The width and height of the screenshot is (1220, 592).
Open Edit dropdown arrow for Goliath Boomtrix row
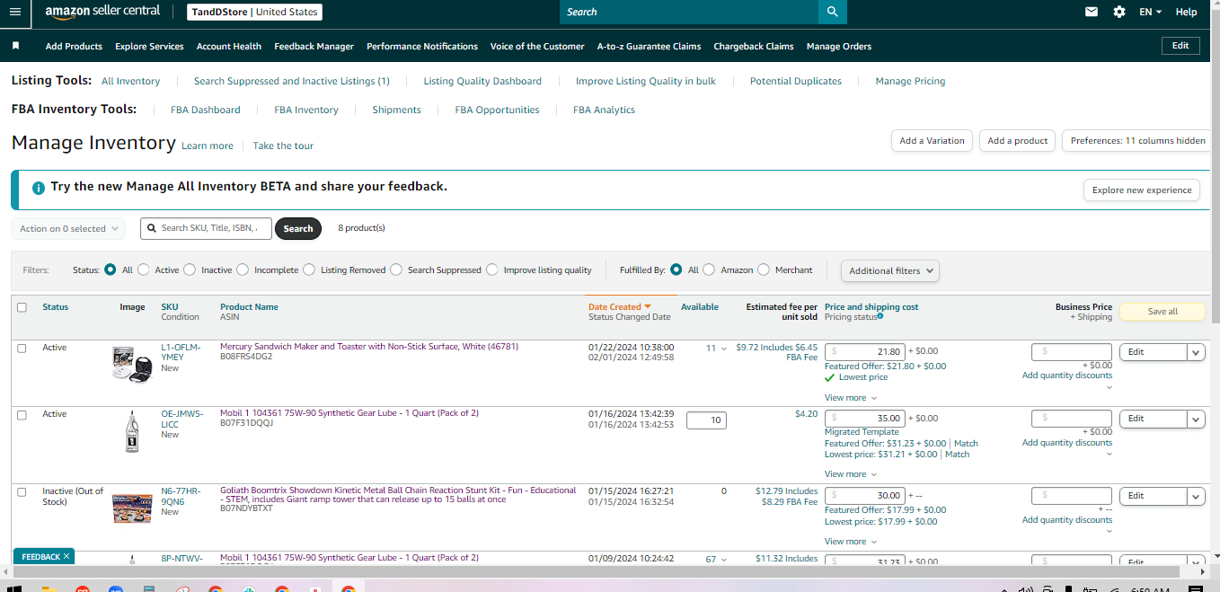pyautogui.click(x=1196, y=496)
